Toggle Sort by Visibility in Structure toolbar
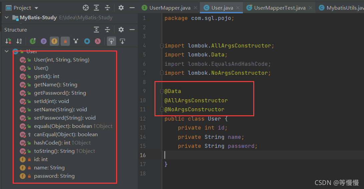 [x=8, y=41]
